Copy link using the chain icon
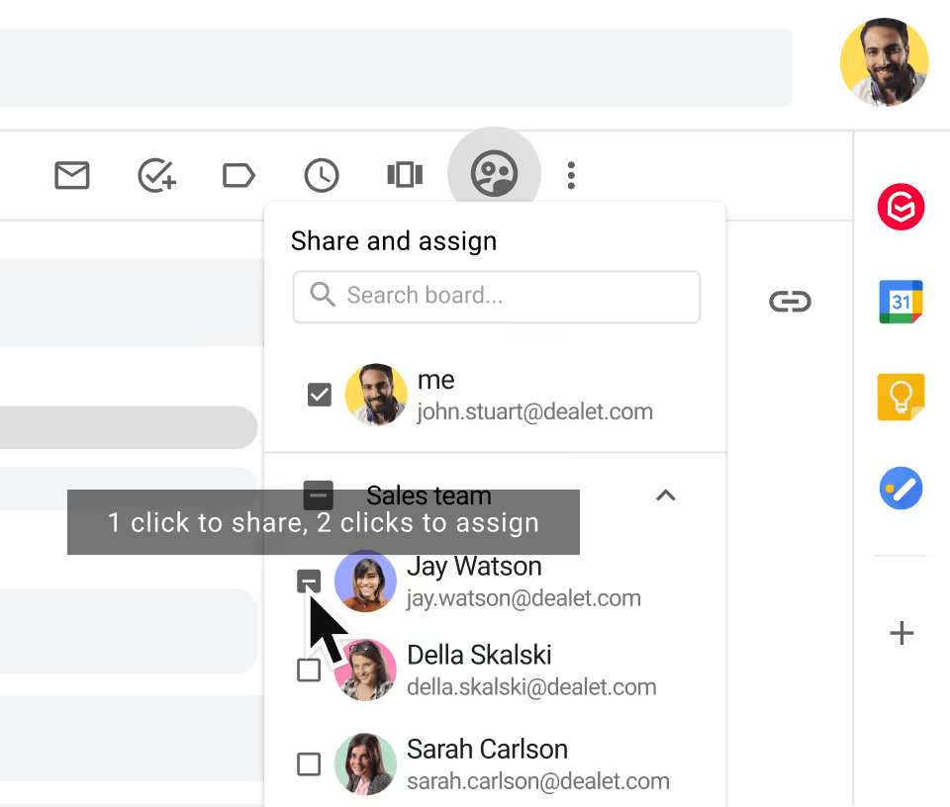The height and width of the screenshot is (807, 950). 790,301
